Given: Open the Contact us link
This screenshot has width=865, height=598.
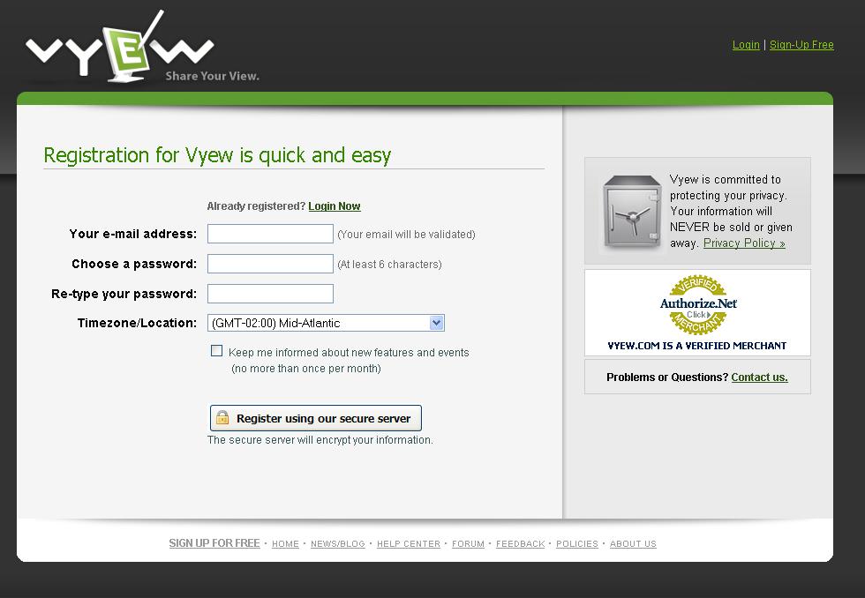Looking at the screenshot, I should click(760, 377).
